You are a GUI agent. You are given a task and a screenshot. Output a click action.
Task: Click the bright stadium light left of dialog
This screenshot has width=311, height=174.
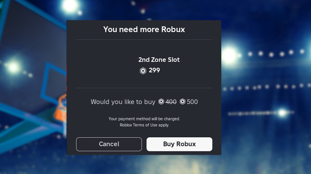click(13, 67)
